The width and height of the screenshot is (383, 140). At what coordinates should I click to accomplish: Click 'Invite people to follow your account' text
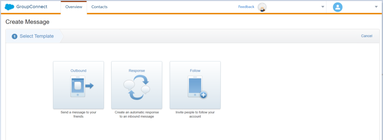pyautogui.click(x=195, y=114)
